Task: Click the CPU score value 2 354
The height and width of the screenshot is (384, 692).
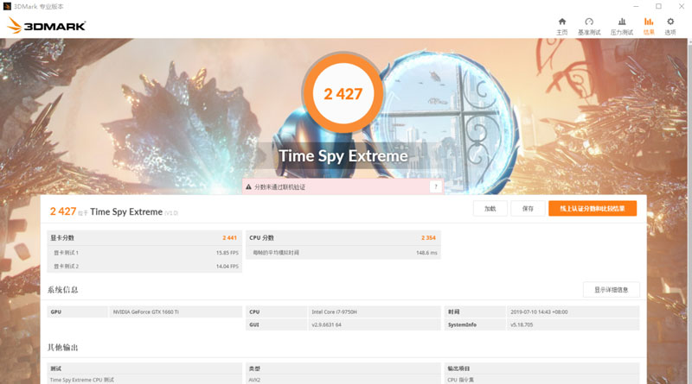Action: coord(428,238)
